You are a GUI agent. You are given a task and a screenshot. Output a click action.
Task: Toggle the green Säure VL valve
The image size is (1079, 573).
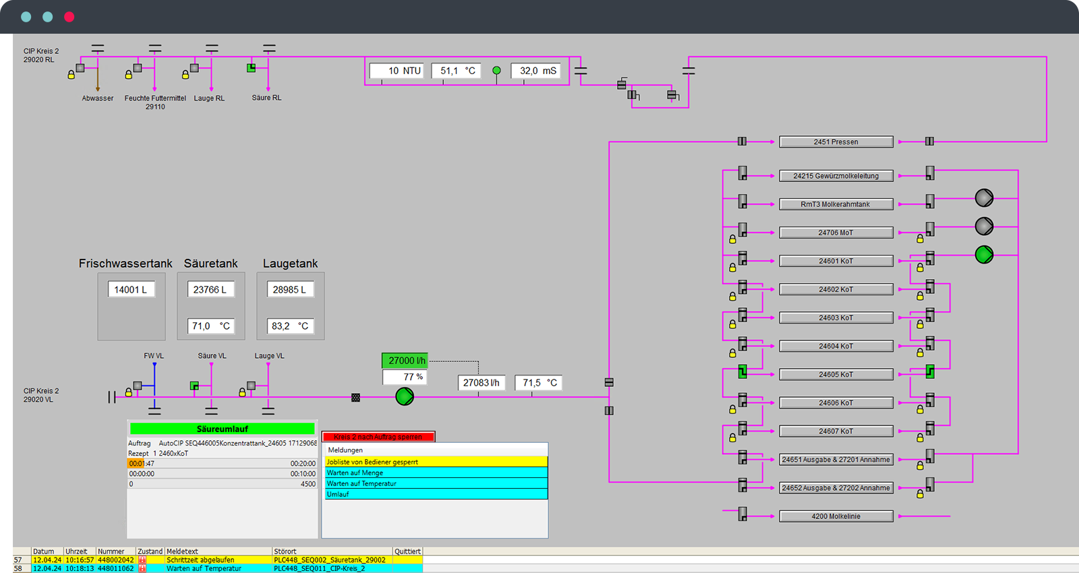194,386
